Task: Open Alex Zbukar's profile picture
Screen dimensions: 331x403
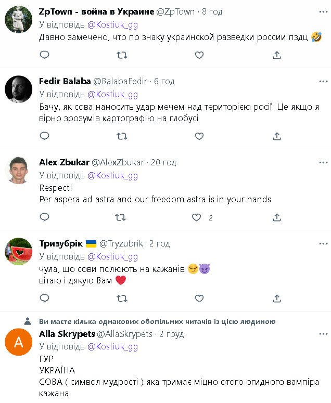Action: point(19,170)
